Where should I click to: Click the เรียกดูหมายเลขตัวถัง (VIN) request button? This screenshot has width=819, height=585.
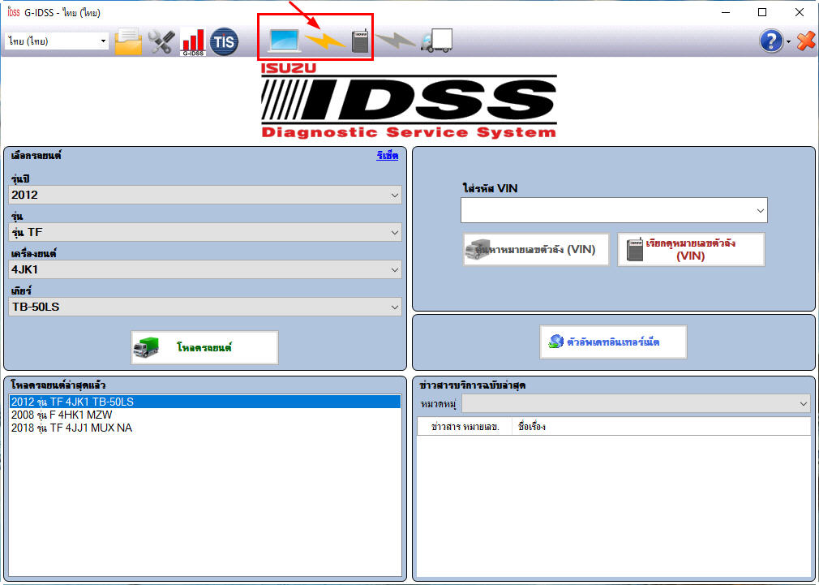point(691,249)
